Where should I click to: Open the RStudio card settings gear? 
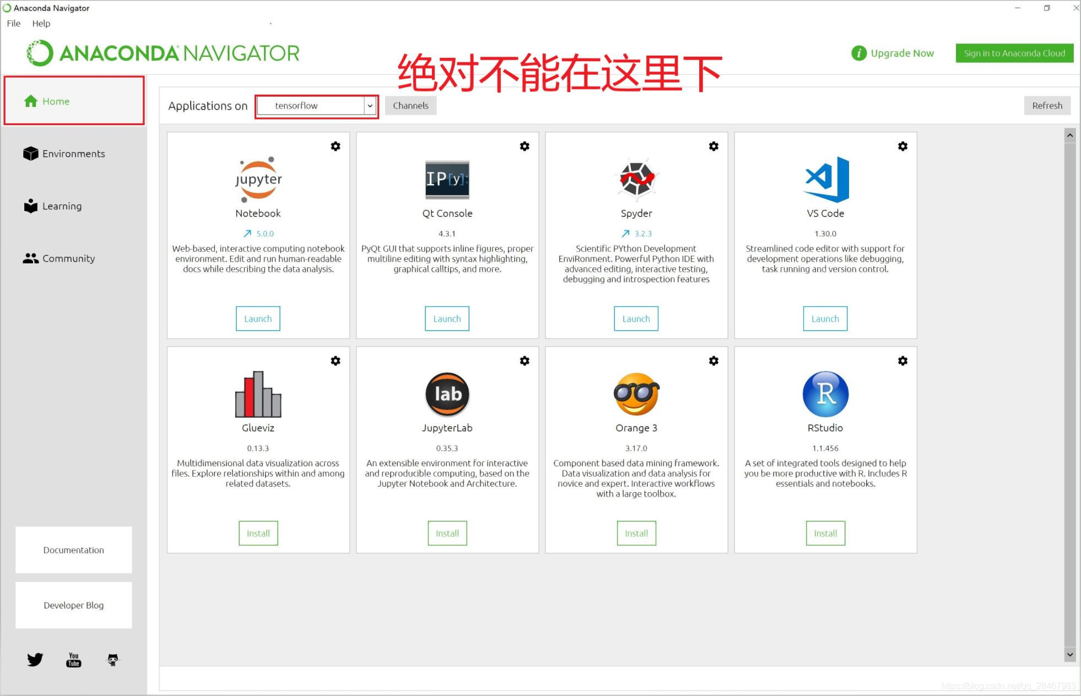pyautogui.click(x=902, y=361)
